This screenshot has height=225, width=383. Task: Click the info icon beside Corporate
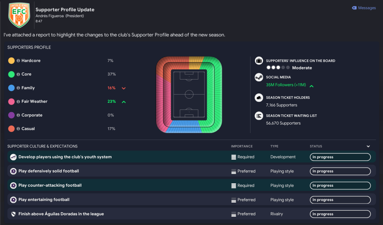point(18,115)
